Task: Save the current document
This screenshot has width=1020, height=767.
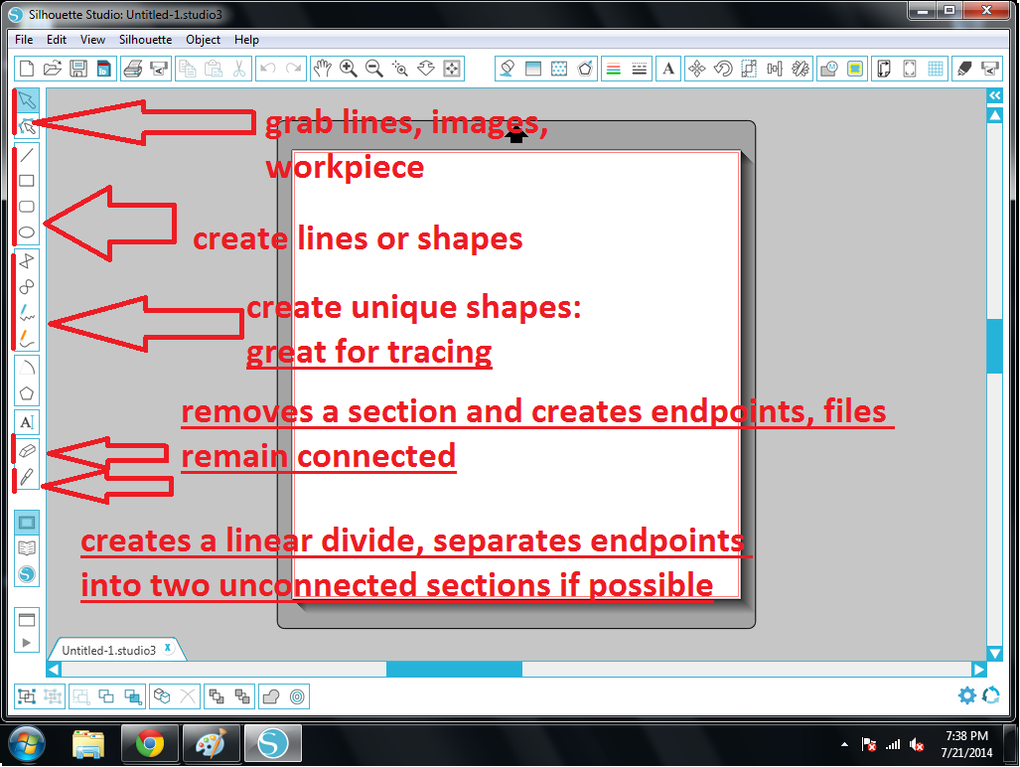Action: point(78,69)
